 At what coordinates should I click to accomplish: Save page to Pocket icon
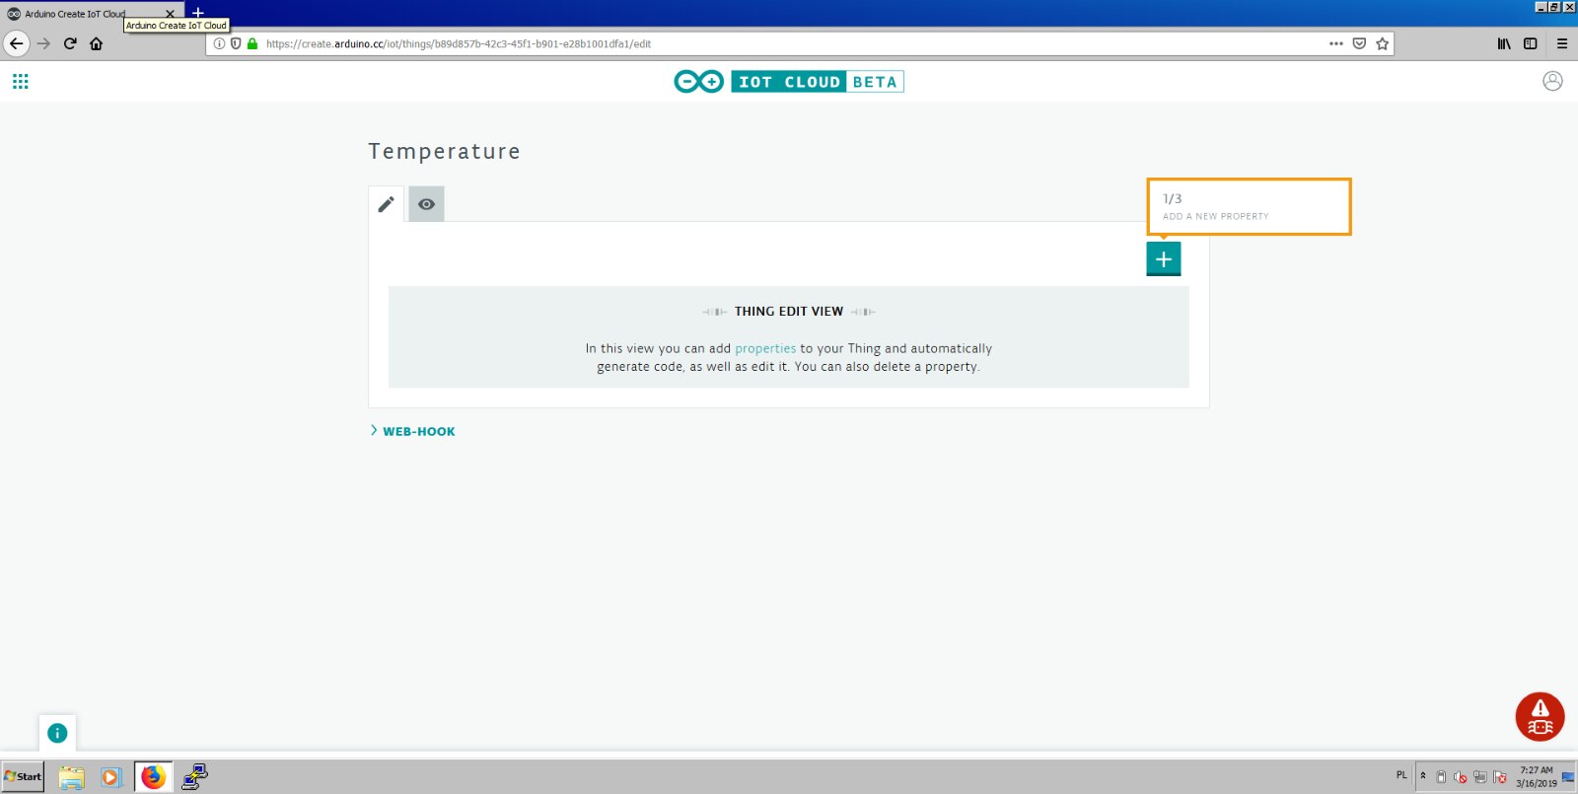[1359, 43]
